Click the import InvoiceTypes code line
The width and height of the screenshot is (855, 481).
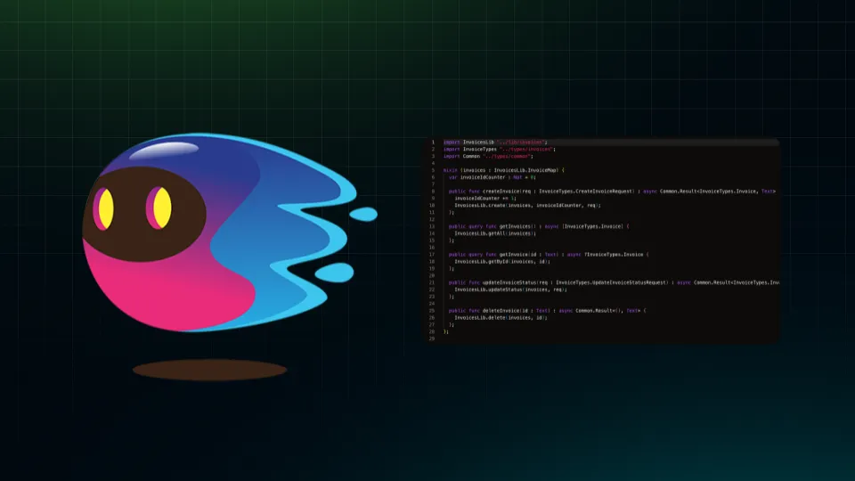coord(499,150)
